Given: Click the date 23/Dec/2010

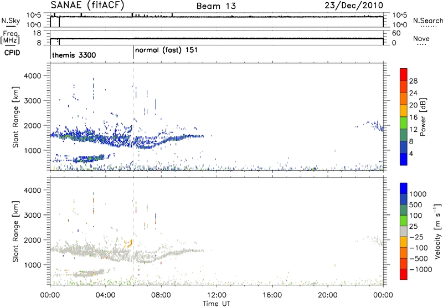Looking at the screenshot, I should (354, 6).
